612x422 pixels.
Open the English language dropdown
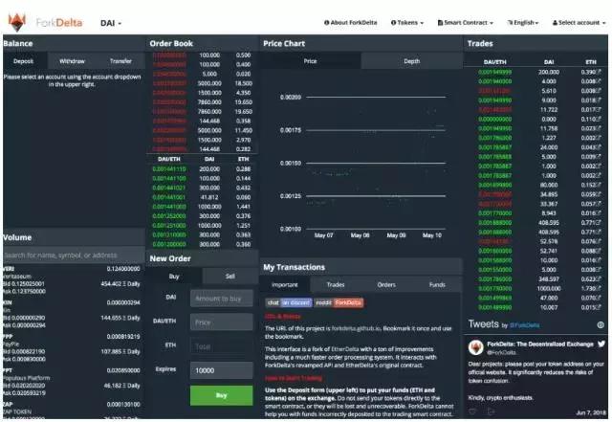(x=523, y=23)
